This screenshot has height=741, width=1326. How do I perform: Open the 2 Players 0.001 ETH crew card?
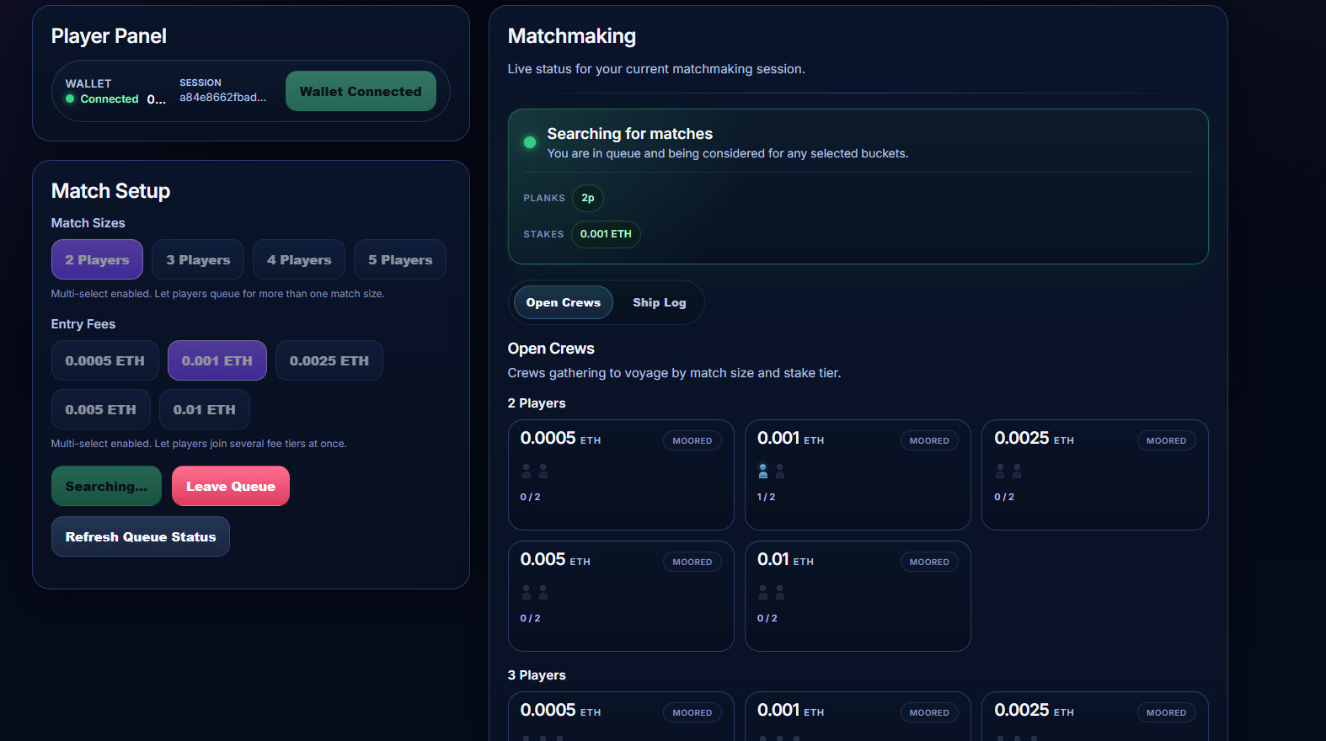858,475
